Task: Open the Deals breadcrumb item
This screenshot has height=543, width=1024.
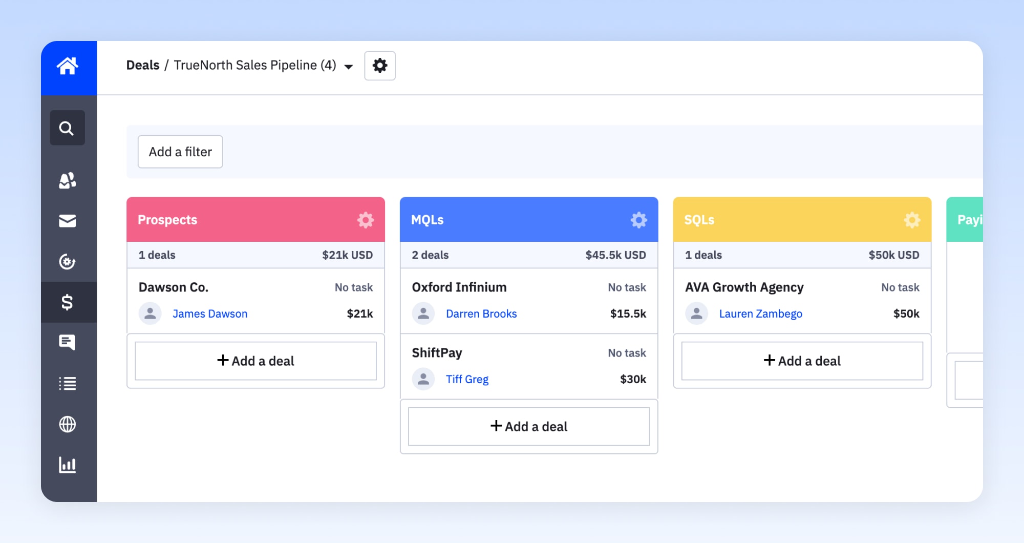Action: pyautogui.click(x=143, y=65)
